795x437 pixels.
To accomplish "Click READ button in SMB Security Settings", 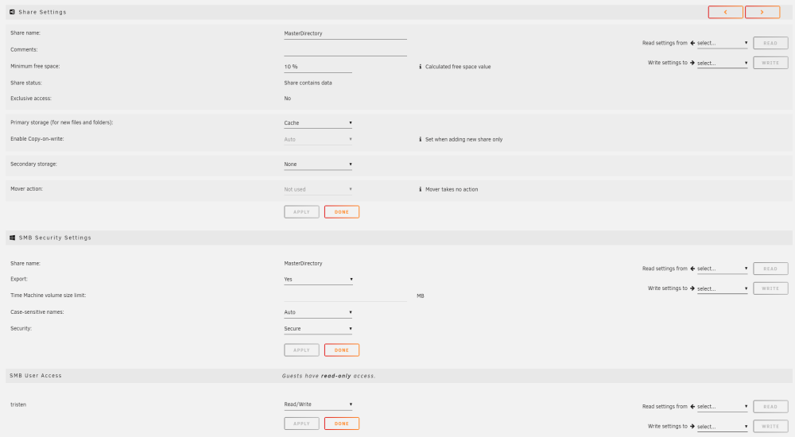I will (x=770, y=269).
